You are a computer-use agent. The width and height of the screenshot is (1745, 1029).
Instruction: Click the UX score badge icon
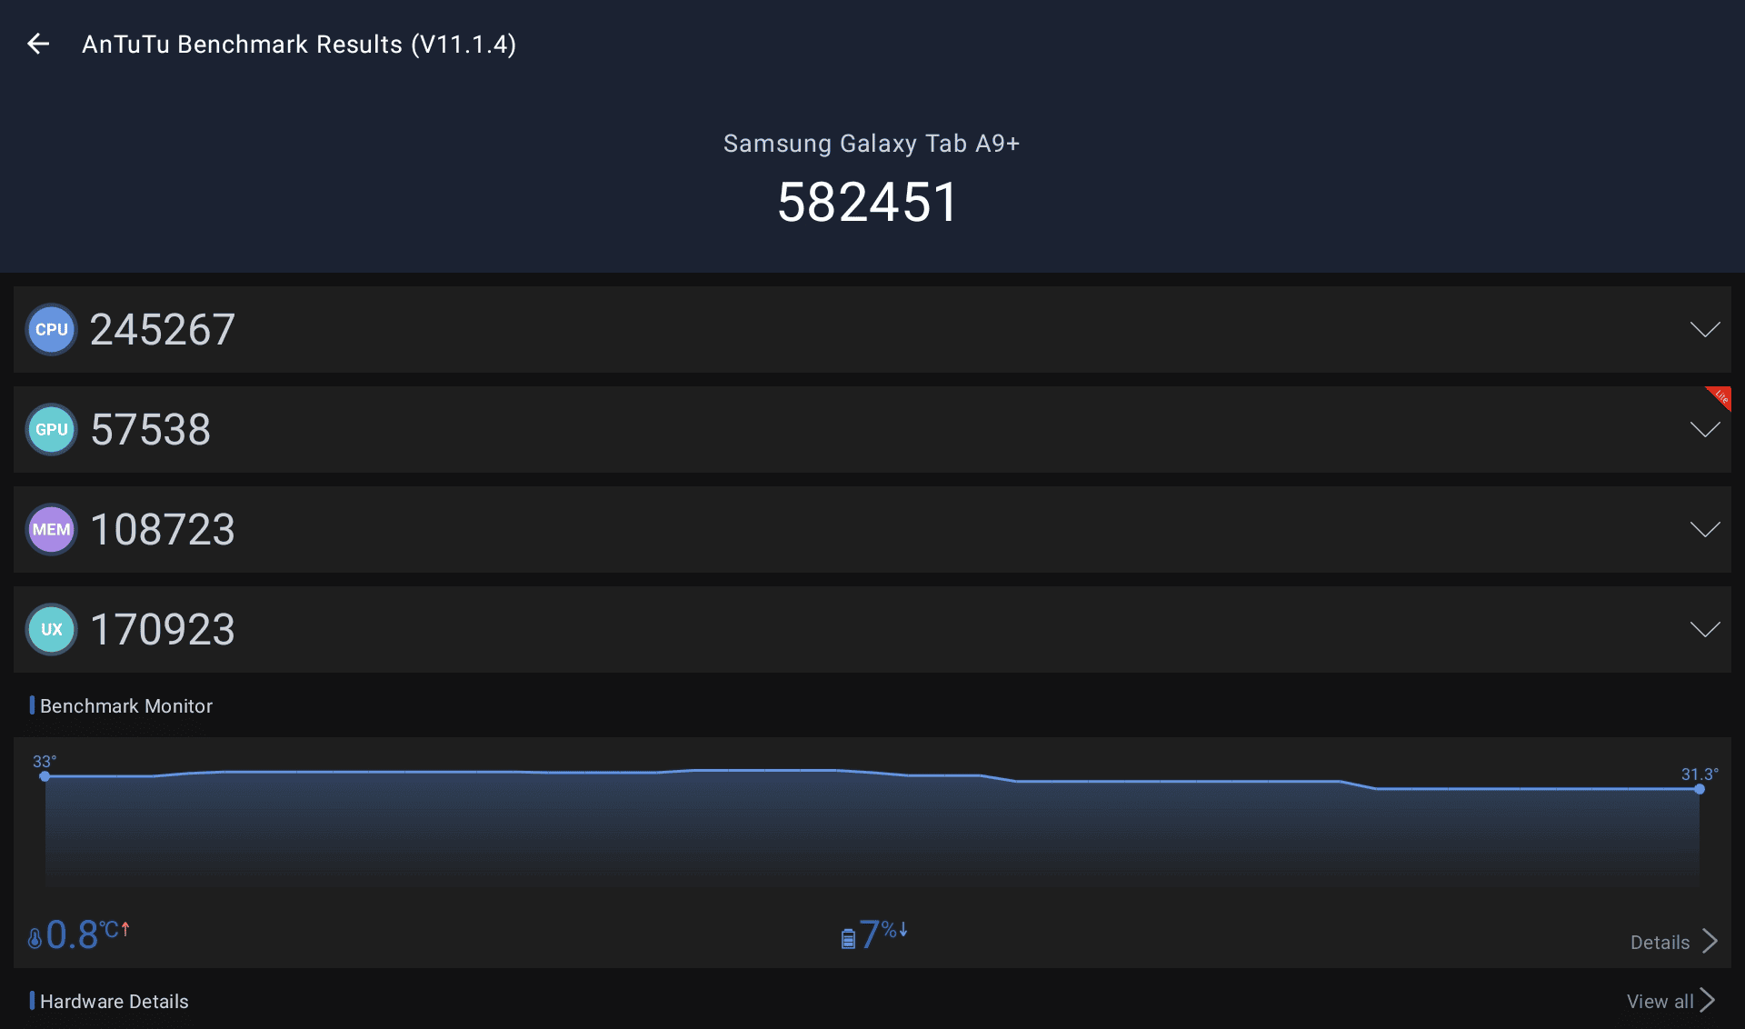pos(52,629)
